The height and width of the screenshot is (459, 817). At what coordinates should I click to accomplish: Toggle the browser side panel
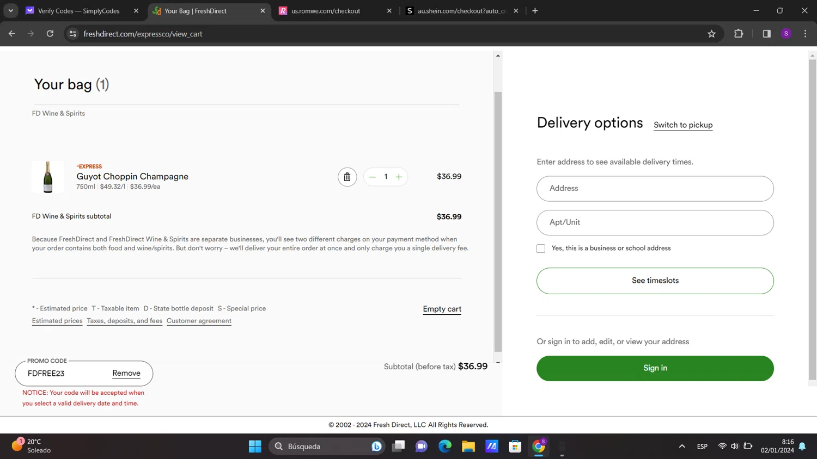click(x=766, y=34)
